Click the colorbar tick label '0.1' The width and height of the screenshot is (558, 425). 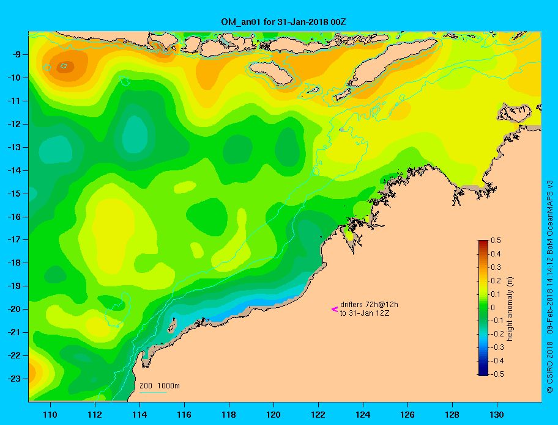pyautogui.click(x=496, y=294)
